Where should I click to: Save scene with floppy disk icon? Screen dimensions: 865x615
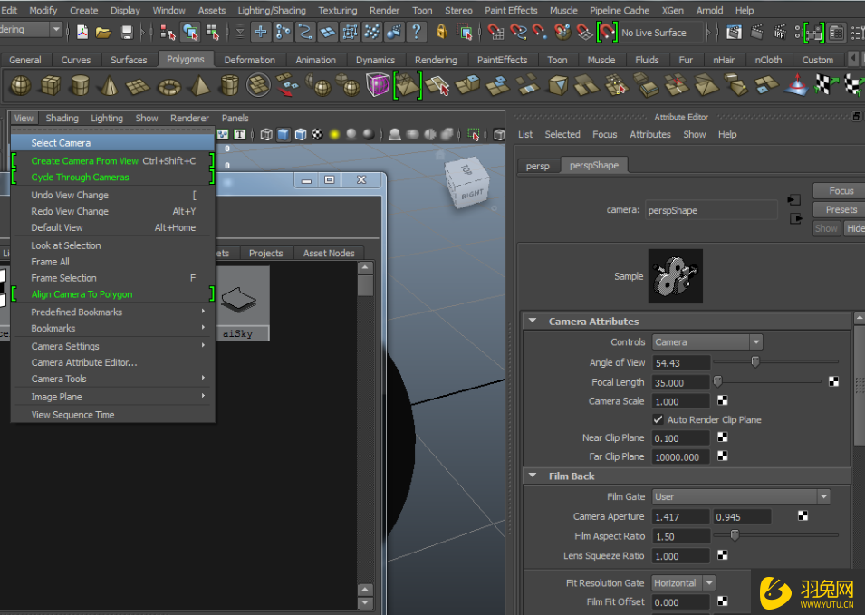[127, 33]
